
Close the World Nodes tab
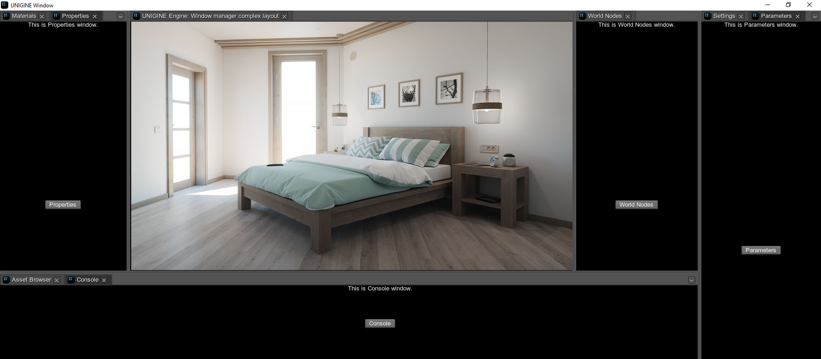click(x=628, y=16)
